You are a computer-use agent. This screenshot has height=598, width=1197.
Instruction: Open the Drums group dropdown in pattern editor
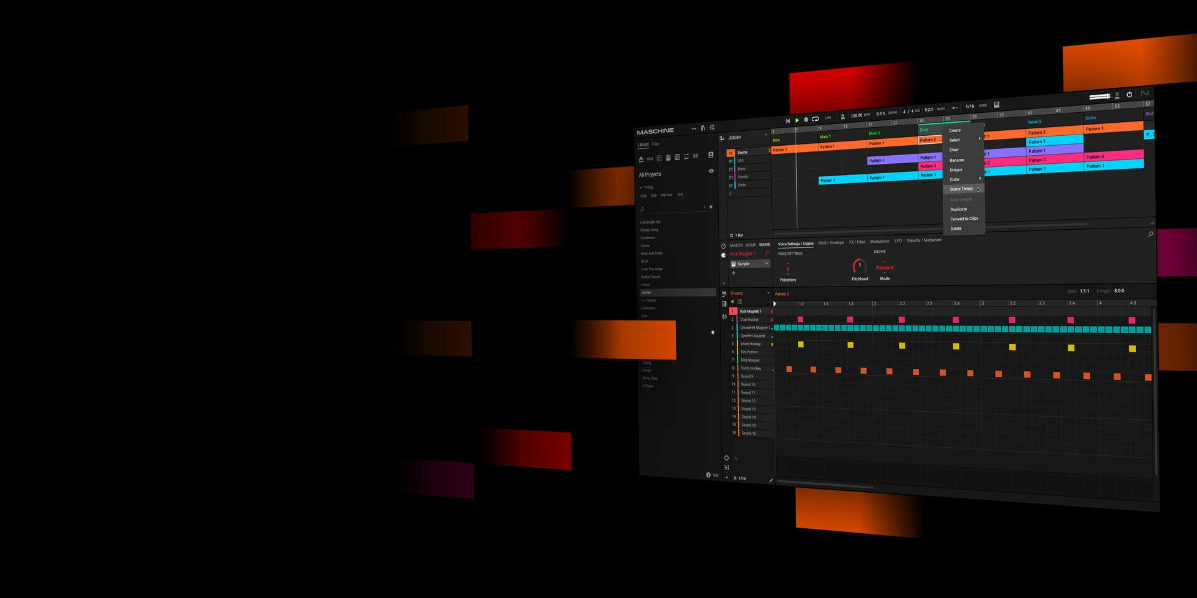tap(768, 293)
